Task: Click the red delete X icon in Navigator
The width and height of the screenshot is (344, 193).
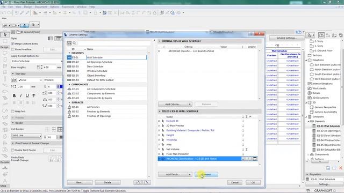Action: (x=340, y=168)
